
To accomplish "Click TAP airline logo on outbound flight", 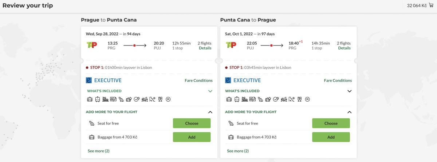I will pyautogui.click(x=91, y=45).
